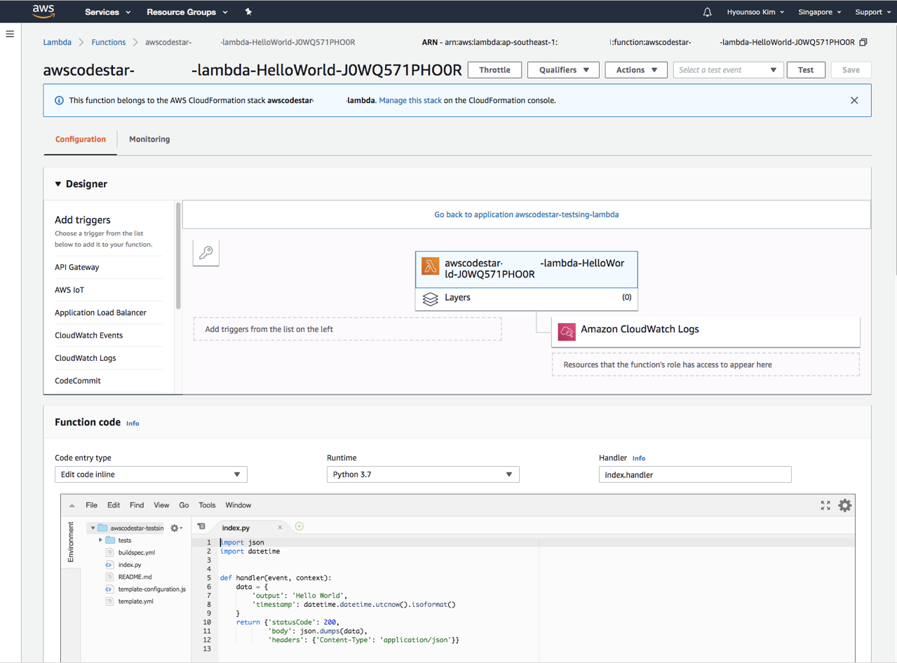This screenshot has height=663, width=897.
Task: Open the editor View menu
Action: pyautogui.click(x=161, y=505)
